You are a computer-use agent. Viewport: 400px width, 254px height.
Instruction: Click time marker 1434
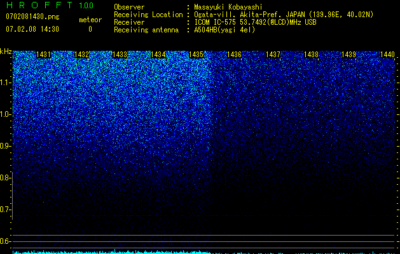(158, 55)
